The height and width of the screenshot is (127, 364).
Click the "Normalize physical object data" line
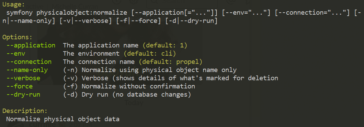[63, 119]
